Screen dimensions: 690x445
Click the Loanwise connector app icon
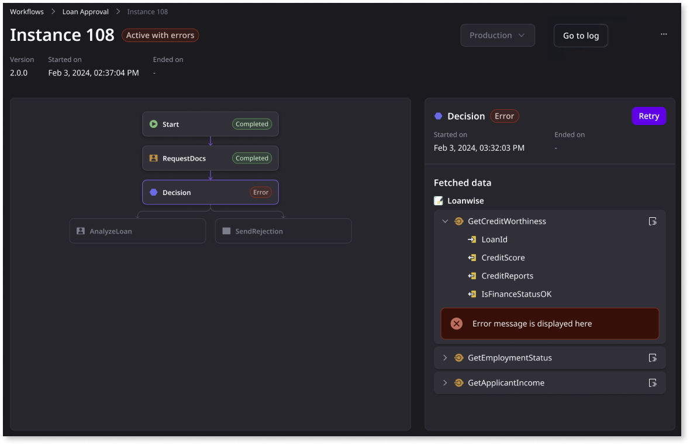pos(439,200)
